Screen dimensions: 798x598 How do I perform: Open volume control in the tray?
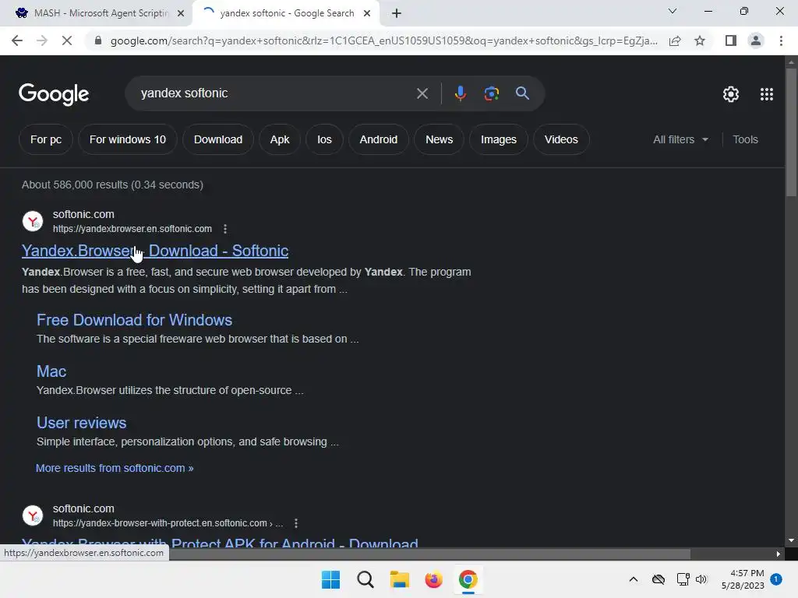[701, 579]
